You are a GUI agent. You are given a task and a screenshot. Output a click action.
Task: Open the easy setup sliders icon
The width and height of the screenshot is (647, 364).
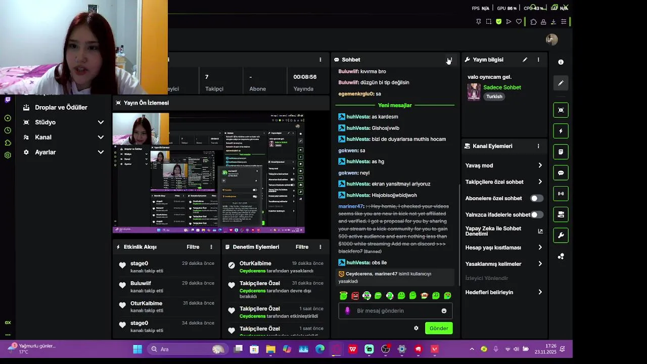point(564,22)
